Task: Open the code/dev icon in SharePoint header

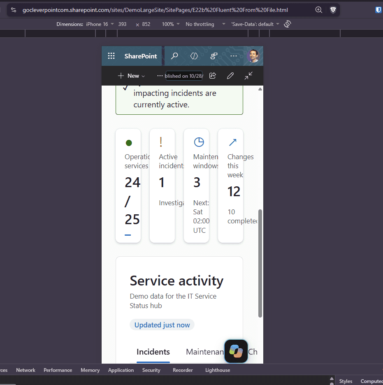Action: [194, 56]
